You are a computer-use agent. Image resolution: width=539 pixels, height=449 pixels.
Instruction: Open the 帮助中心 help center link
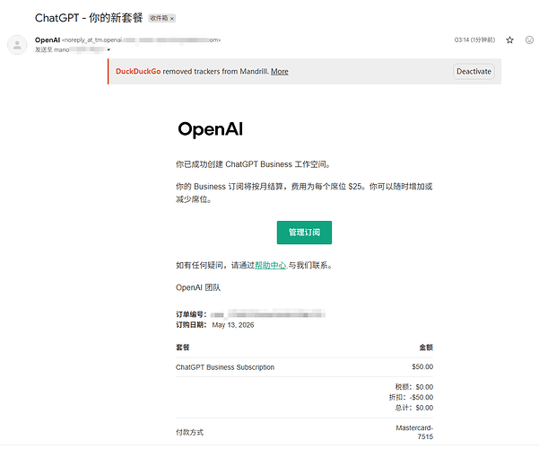270,266
